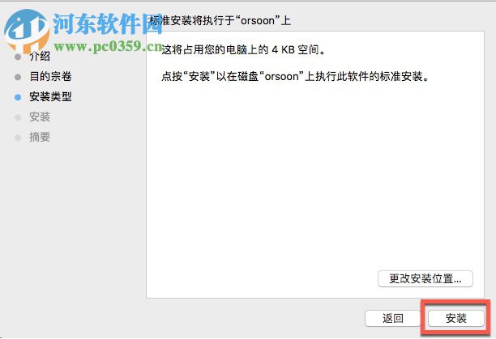Go back with the 返回 button
This screenshot has width=496, height=339.
392,318
